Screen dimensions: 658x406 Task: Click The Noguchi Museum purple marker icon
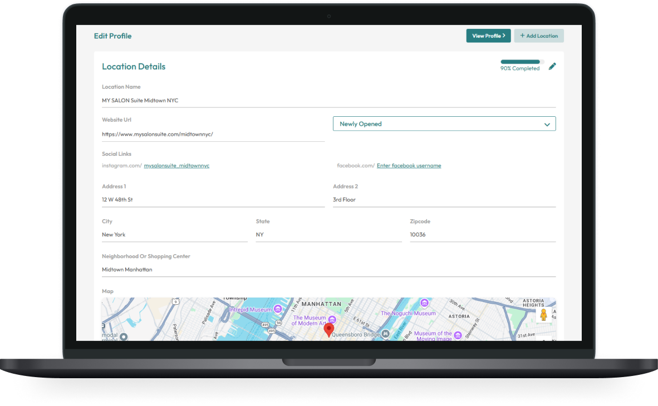(424, 303)
